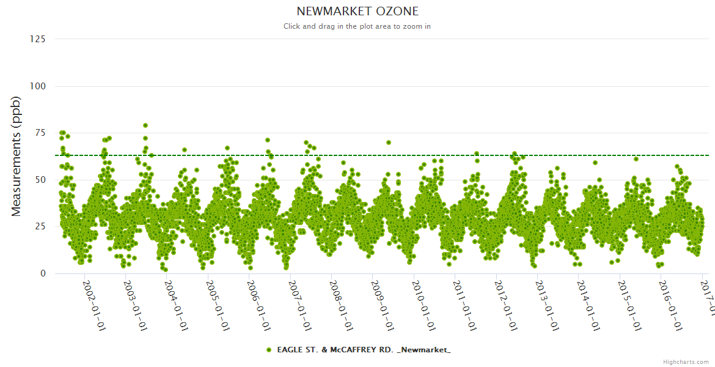Click the 0 y-axis tick label
Screen dimensions: 715x367
point(43,273)
